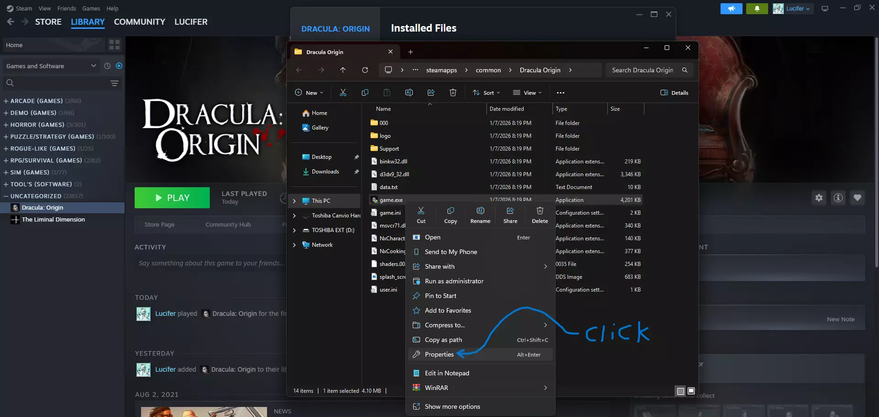The height and width of the screenshot is (417, 879).
Task: Choose Copy in the context menu
Action: (451, 215)
